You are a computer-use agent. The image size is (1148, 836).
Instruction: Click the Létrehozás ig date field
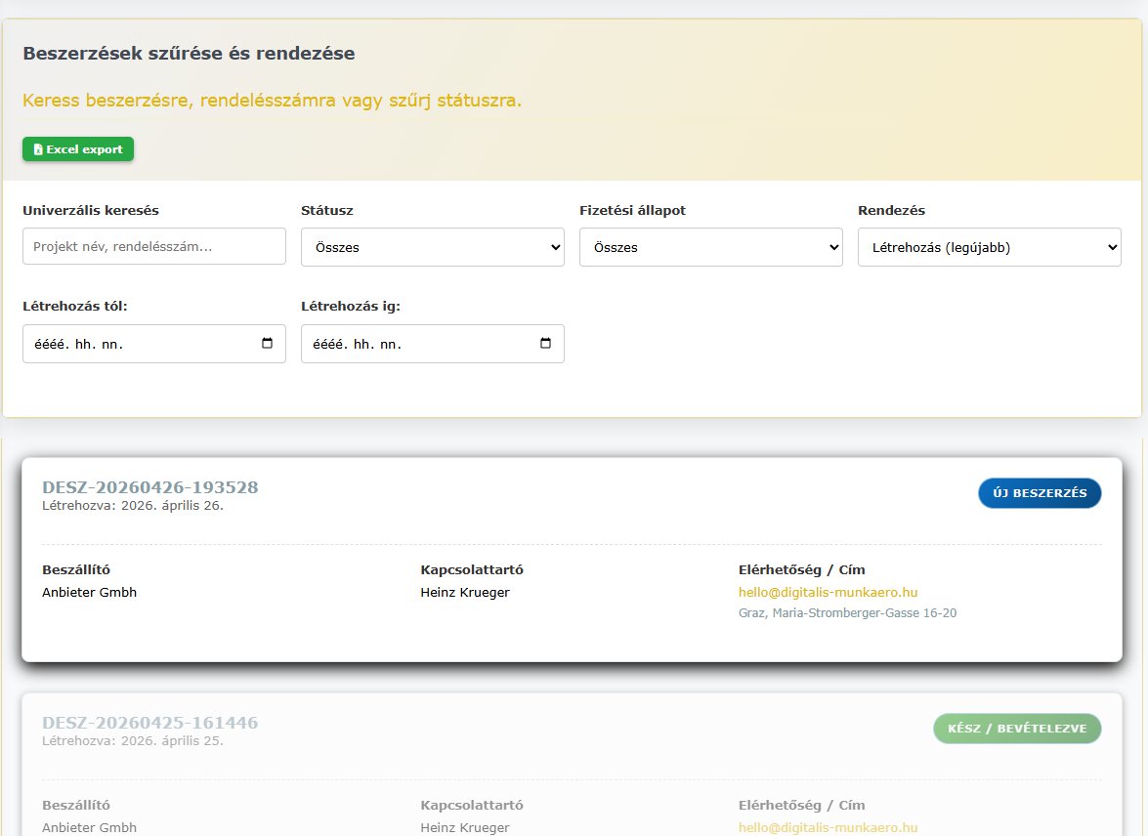[415, 344]
